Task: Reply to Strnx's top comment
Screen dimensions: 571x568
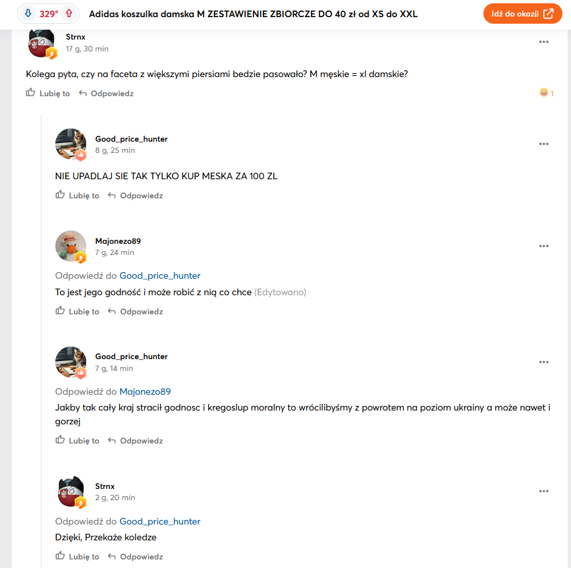Action: pyautogui.click(x=106, y=94)
